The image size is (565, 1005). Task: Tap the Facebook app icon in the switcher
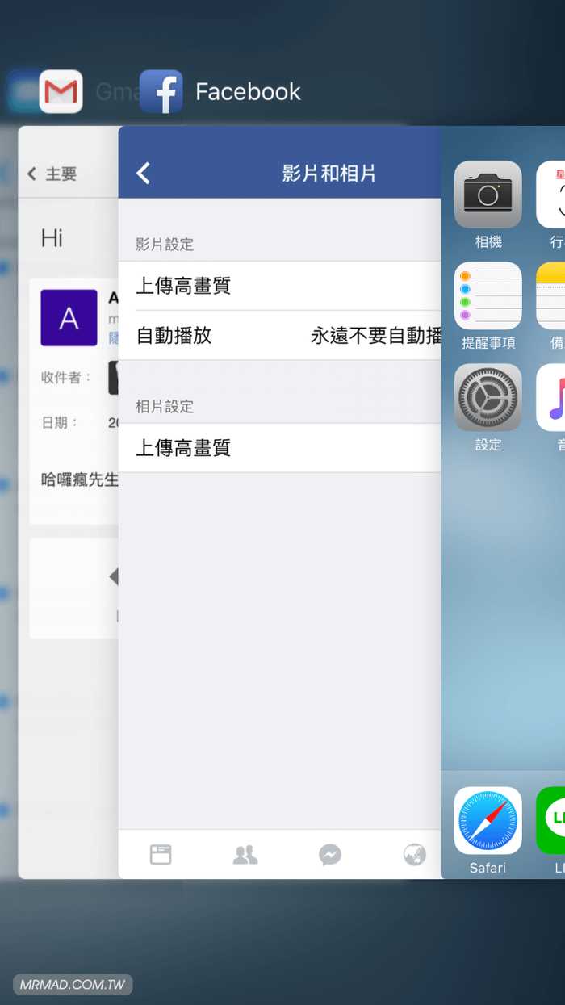[161, 91]
